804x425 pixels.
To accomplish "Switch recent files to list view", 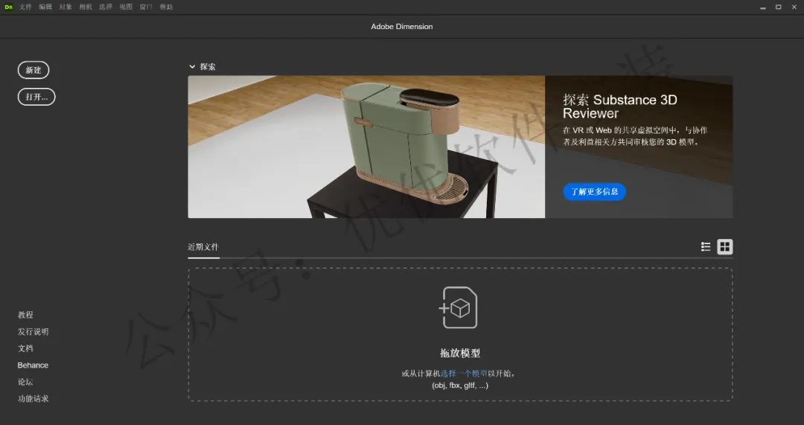I will click(706, 247).
